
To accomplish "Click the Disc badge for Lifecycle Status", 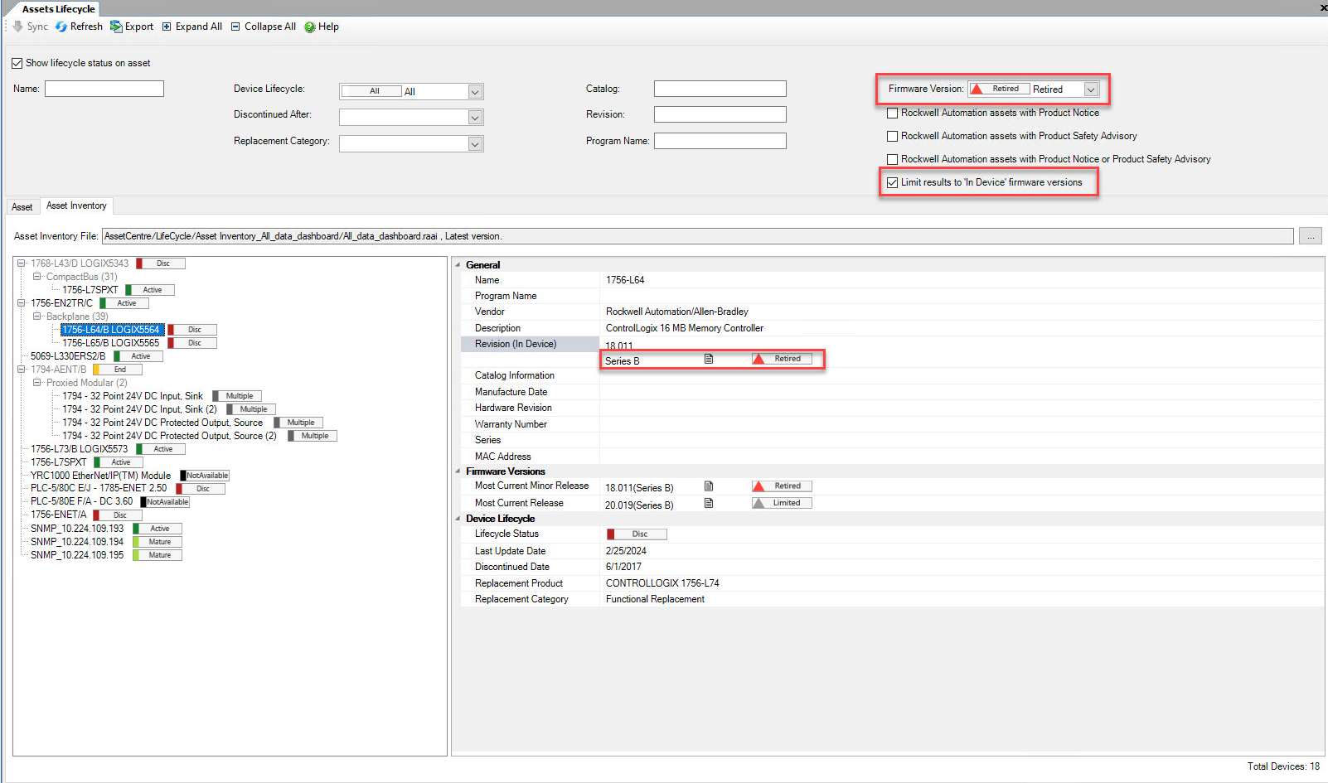I will coord(637,534).
